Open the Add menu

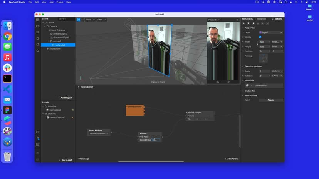coord(52,2)
